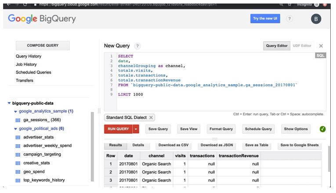Click the table icon beside geo_spend

[x=18, y=172]
